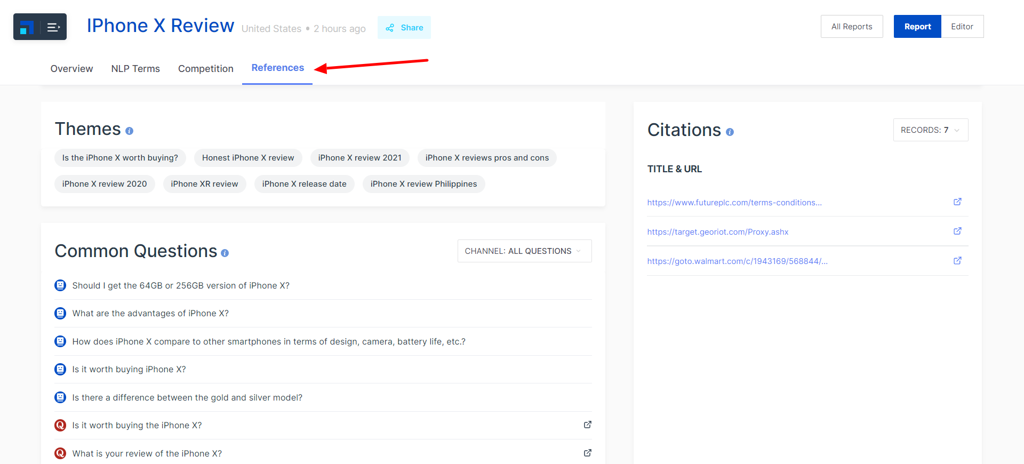The image size is (1024, 464).
Task: Click question 'Is there a difference between the gold and silver model?'
Action: 187,398
